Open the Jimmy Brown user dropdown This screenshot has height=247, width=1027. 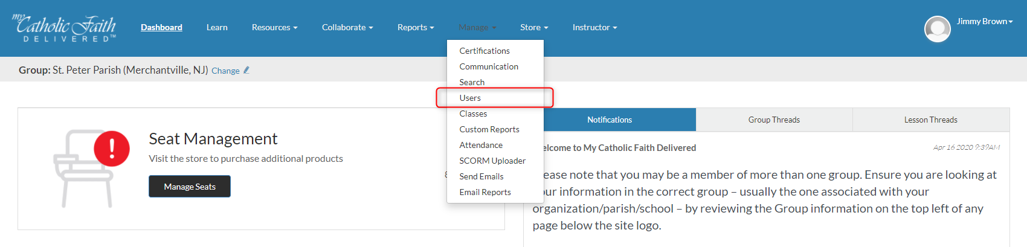point(985,21)
